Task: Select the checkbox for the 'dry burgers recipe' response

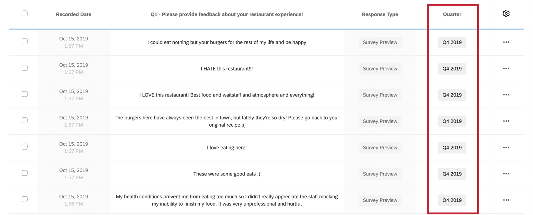Action: [24, 120]
